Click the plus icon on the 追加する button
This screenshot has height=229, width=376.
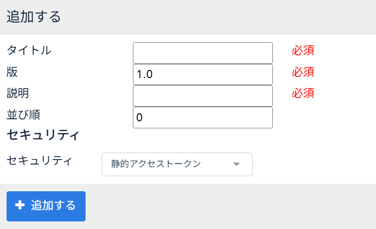click(20, 205)
